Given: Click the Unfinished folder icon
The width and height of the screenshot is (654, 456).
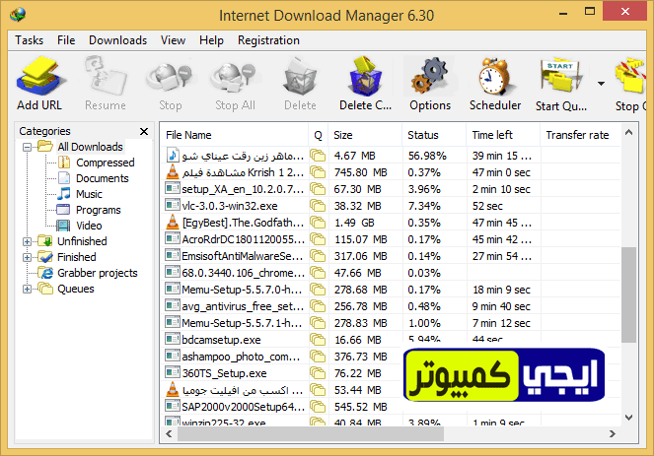Looking at the screenshot, I should [x=45, y=241].
